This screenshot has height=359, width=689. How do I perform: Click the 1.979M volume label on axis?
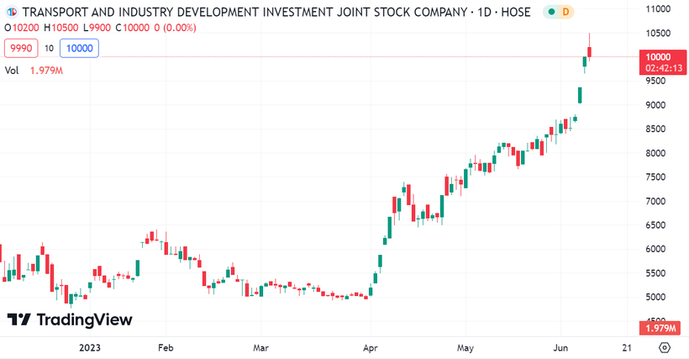[x=657, y=326]
